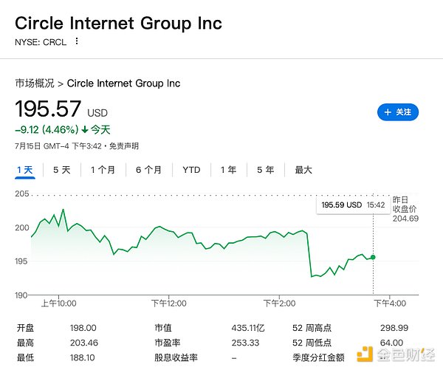Switch chart to YTD
Image resolution: width=443 pixels, height=370 pixels.
click(x=191, y=170)
